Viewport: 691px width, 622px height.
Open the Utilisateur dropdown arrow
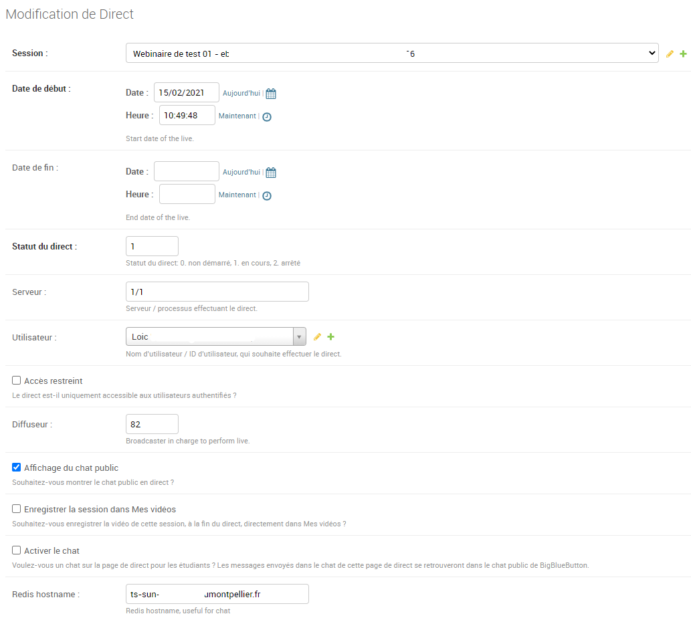pyautogui.click(x=300, y=336)
